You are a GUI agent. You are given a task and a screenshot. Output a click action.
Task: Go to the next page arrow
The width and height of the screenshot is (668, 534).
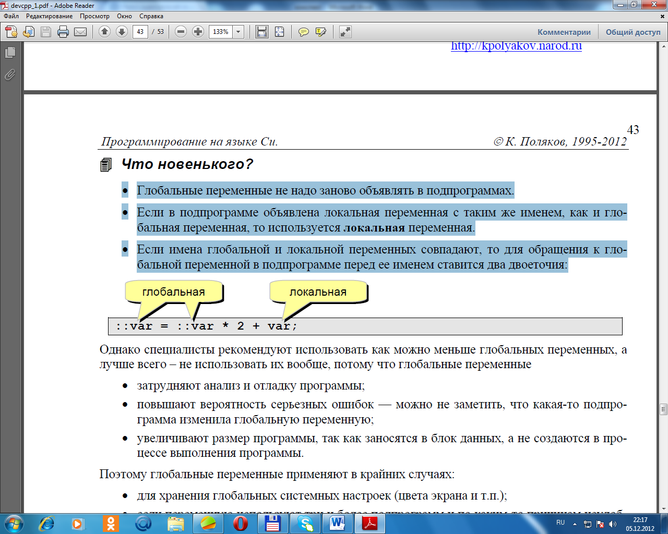122,32
